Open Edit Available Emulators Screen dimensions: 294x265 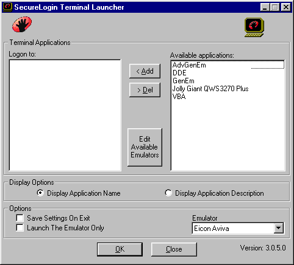145,147
